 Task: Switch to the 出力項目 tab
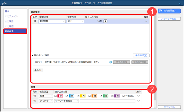(x=9, y=21)
